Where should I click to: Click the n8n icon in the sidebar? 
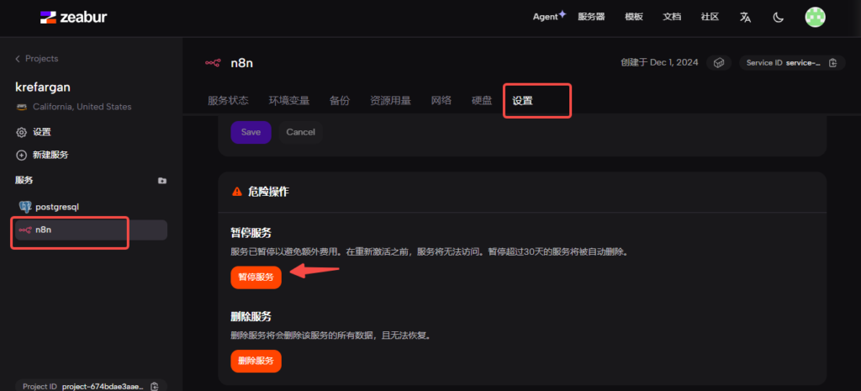[24, 230]
